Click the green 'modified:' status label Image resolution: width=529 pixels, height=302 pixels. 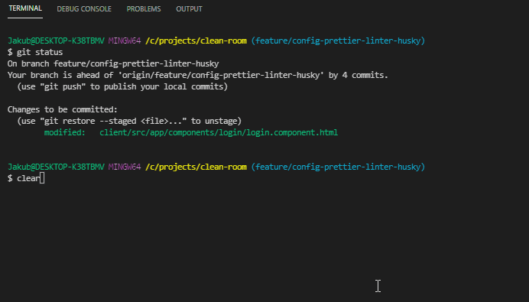65,132
